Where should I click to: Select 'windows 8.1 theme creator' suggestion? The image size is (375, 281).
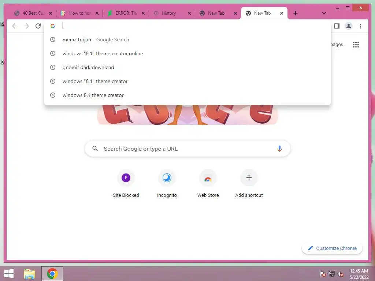click(187, 95)
